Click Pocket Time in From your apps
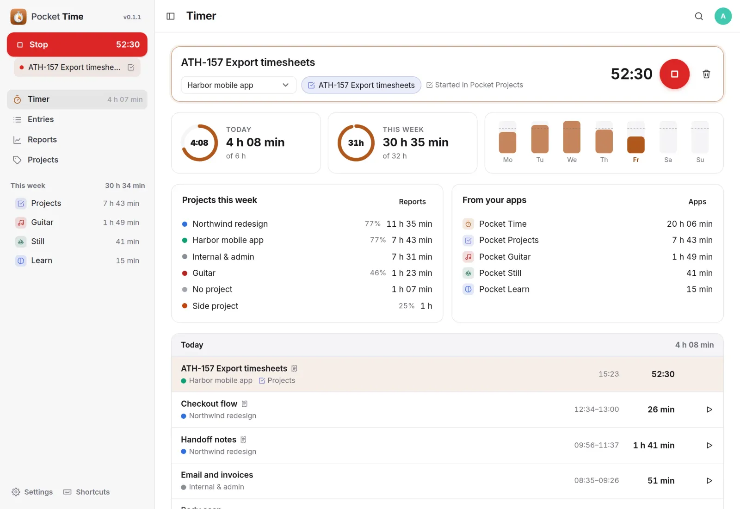The height and width of the screenshot is (509, 740). (x=587, y=224)
